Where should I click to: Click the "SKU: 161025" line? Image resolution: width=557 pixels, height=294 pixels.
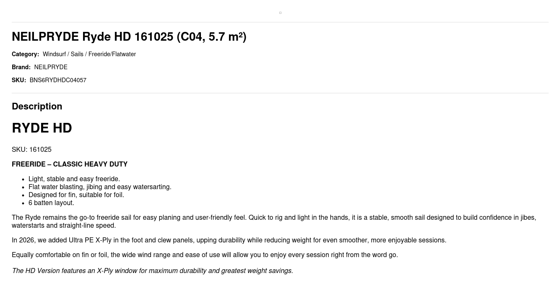pyautogui.click(x=31, y=150)
